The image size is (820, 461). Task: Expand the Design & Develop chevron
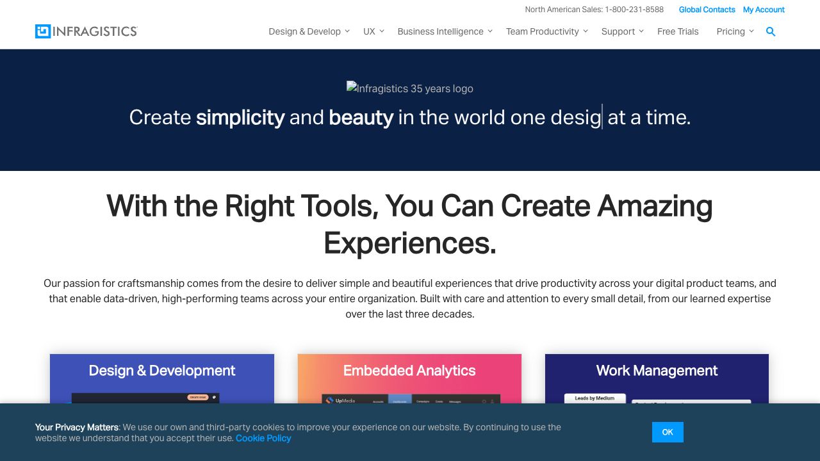point(347,31)
